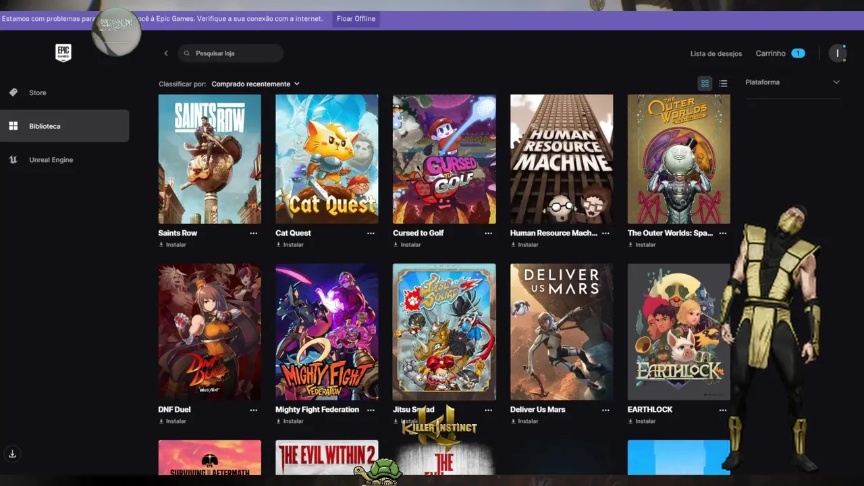Viewport: 864px width, 486px height.
Task: Click the Cursed to Golf title text
Action: click(418, 233)
